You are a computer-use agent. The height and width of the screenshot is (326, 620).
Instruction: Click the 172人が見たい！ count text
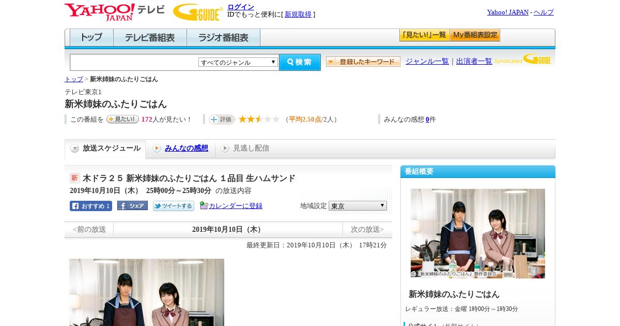click(x=166, y=120)
